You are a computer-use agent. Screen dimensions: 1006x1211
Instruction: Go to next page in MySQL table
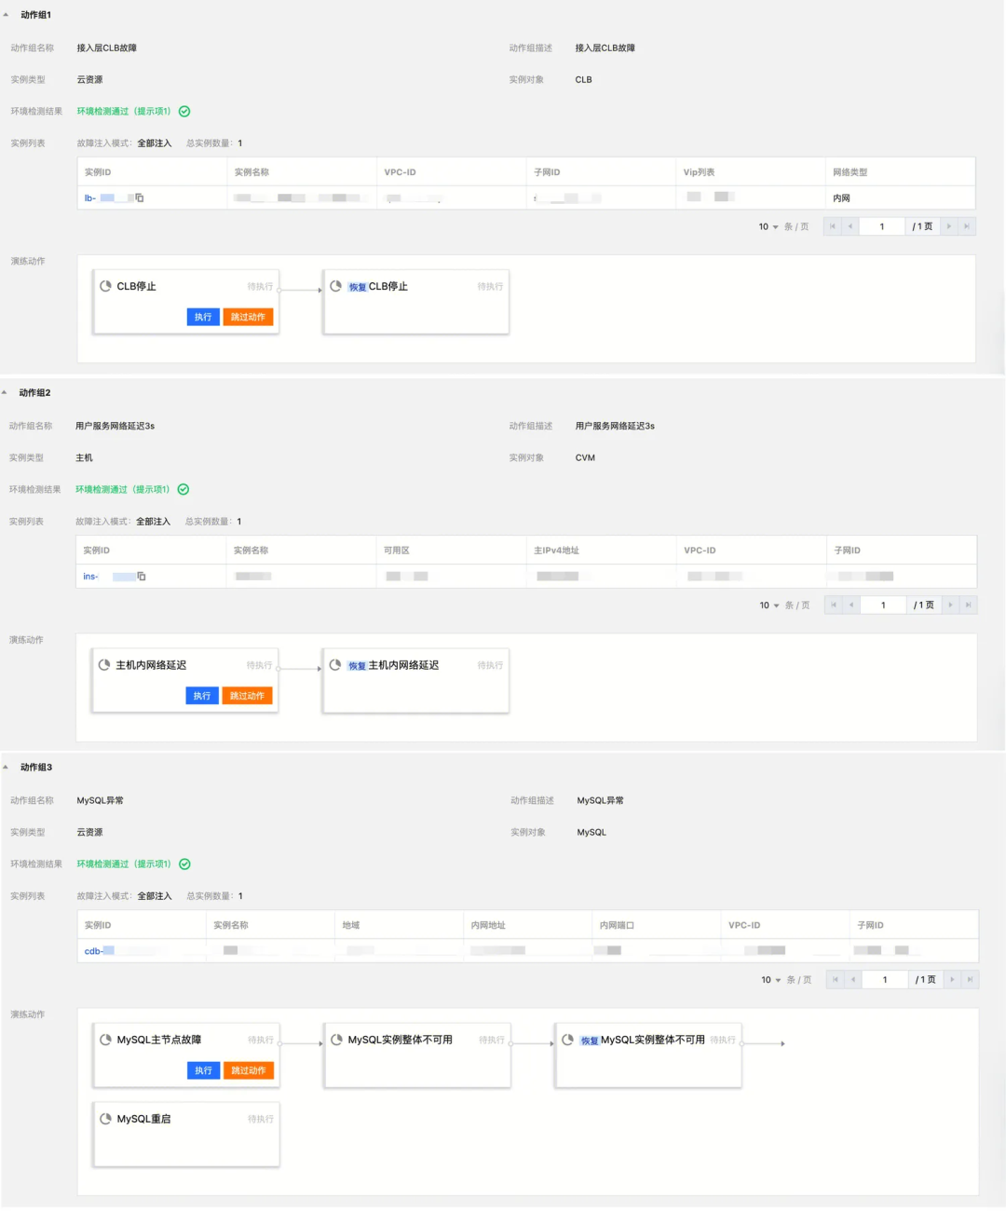(952, 980)
